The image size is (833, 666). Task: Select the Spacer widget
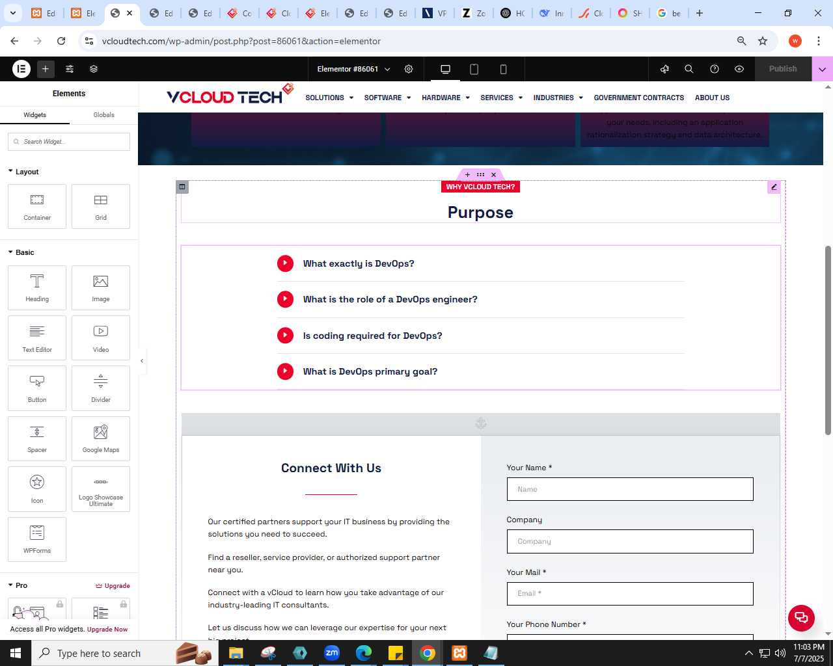37,438
